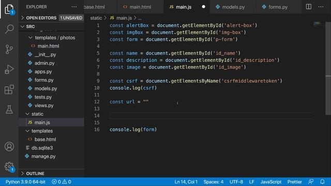Click the static breadcrumb segment
Viewport: 331px width, 186px height.
[x=96, y=18]
